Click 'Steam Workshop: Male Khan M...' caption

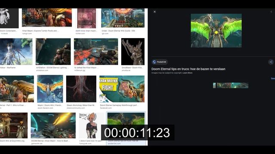pos(81,105)
